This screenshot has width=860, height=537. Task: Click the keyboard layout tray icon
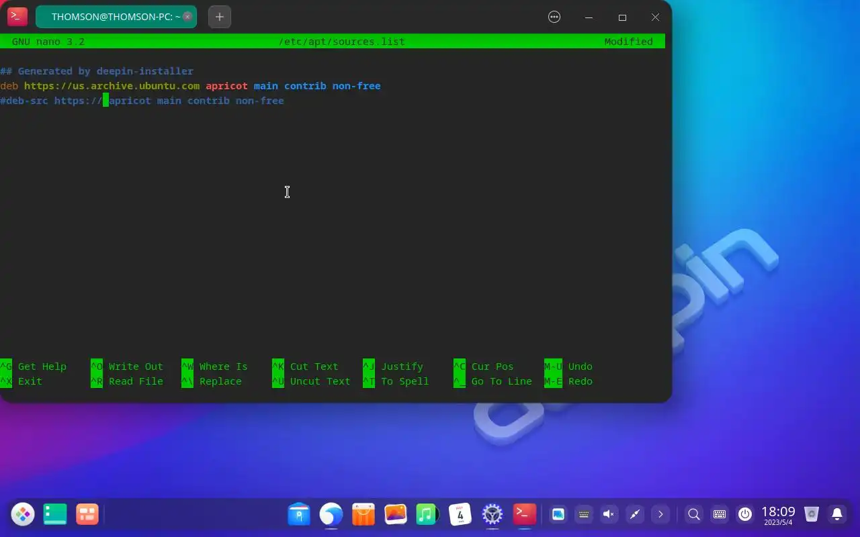click(720, 515)
